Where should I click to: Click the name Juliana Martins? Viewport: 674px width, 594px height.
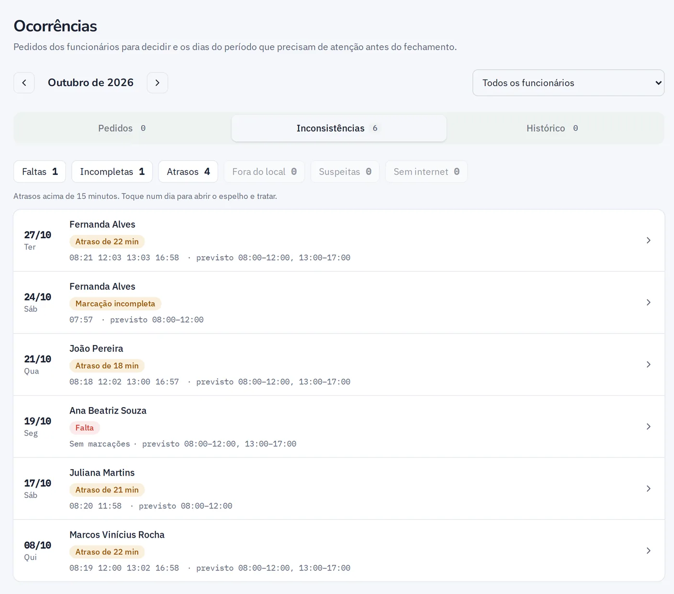[102, 473]
